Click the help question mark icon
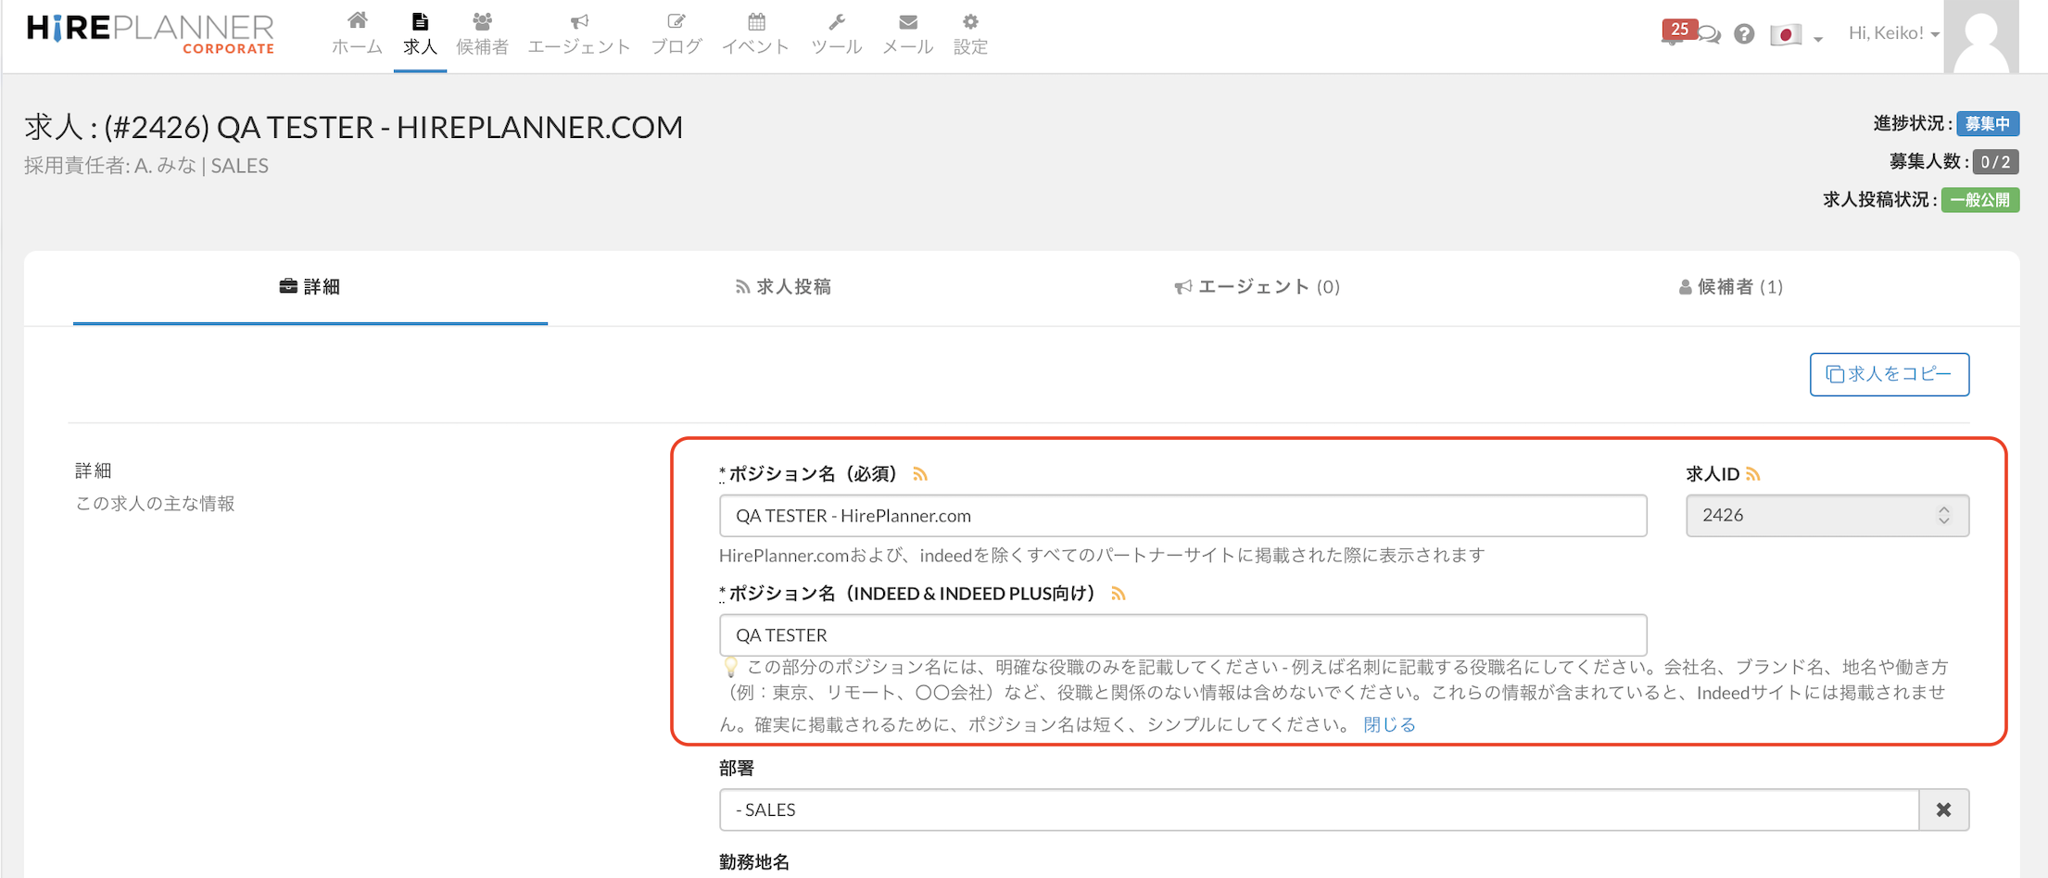Viewport: 2048px width, 878px height. (1743, 34)
